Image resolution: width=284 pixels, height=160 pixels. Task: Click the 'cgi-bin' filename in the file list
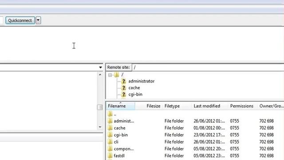[x=121, y=135]
